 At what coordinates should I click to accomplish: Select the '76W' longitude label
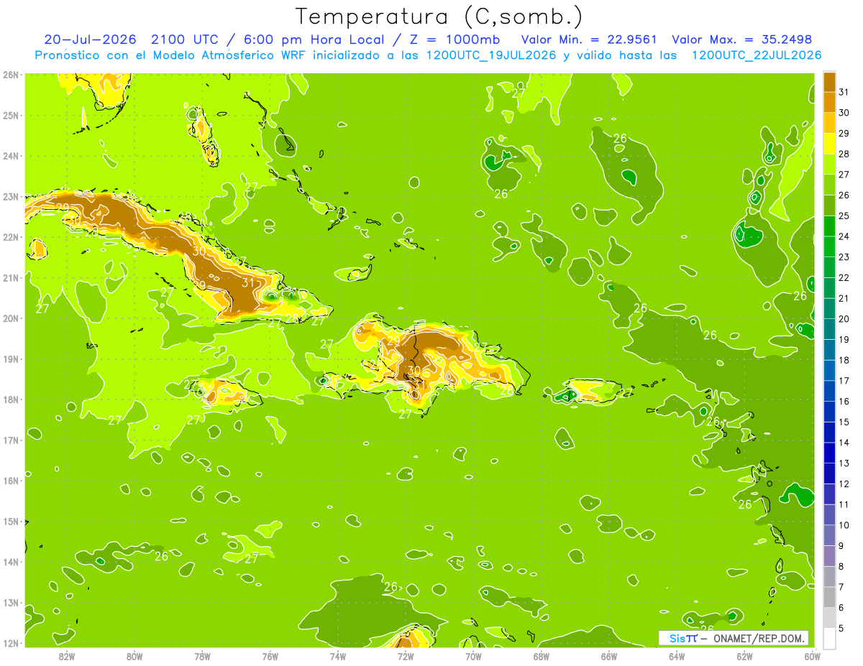click(x=270, y=656)
